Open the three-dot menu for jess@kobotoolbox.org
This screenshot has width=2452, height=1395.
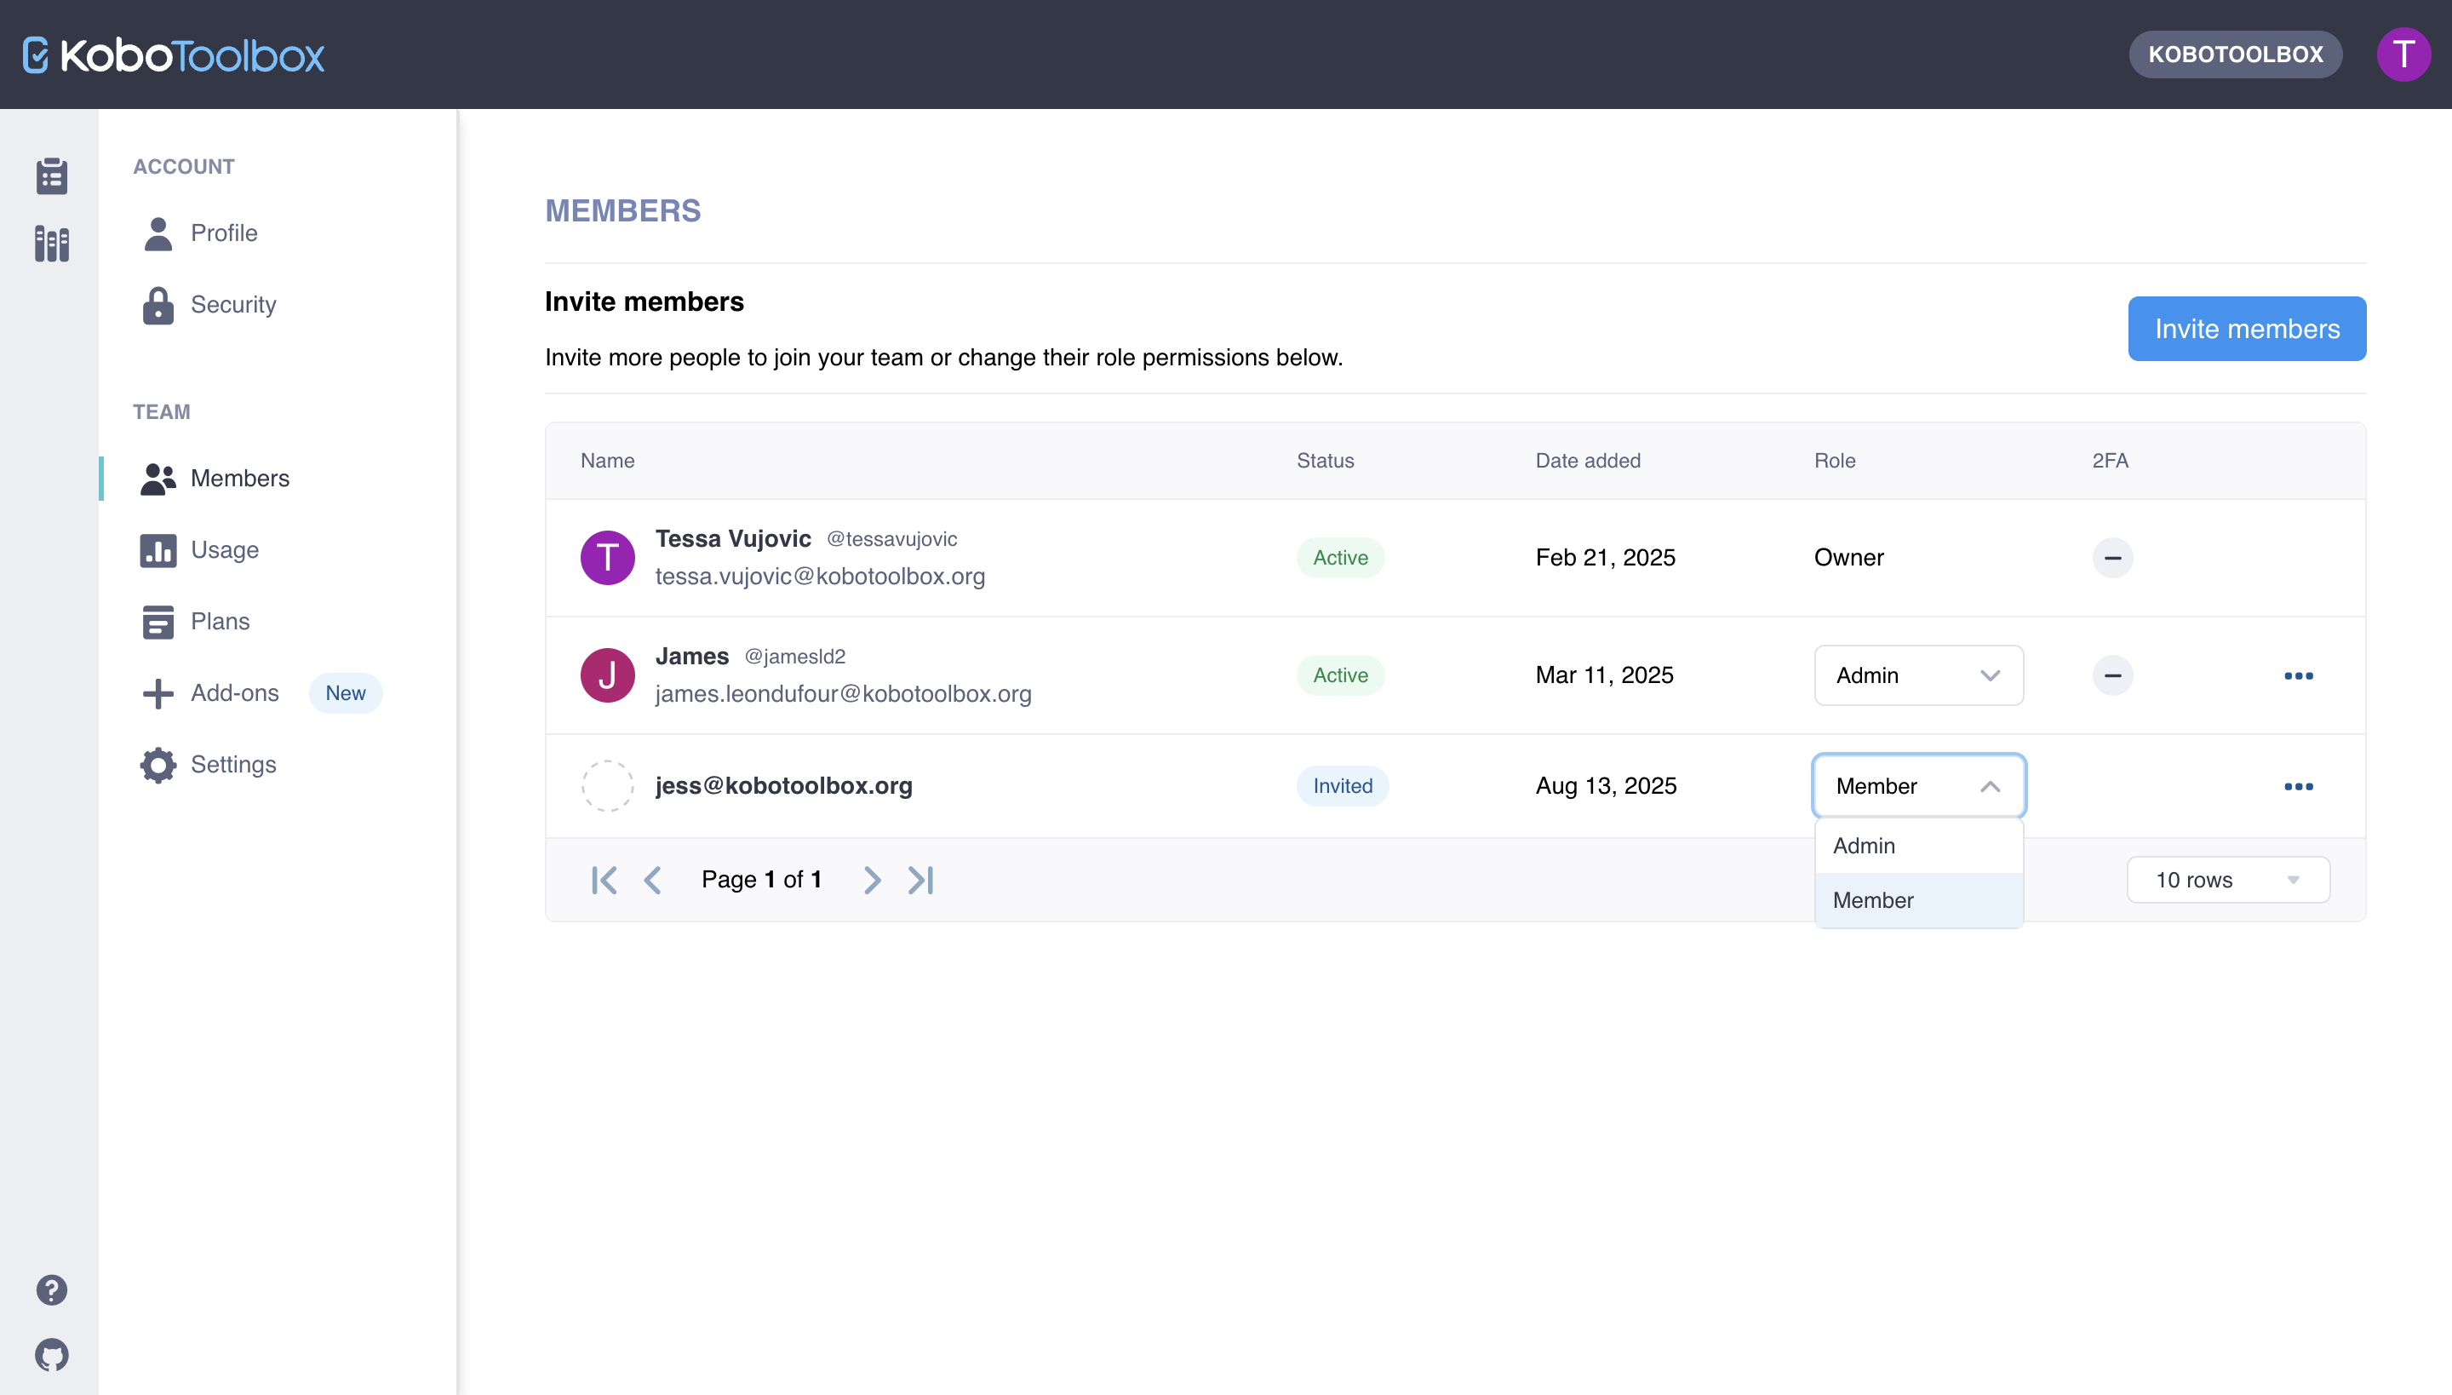tap(2298, 785)
